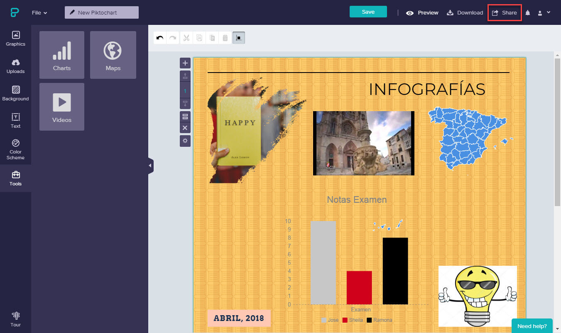The width and height of the screenshot is (561, 333).
Task: Edit the New Piktochart title field
Action: (102, 13)
